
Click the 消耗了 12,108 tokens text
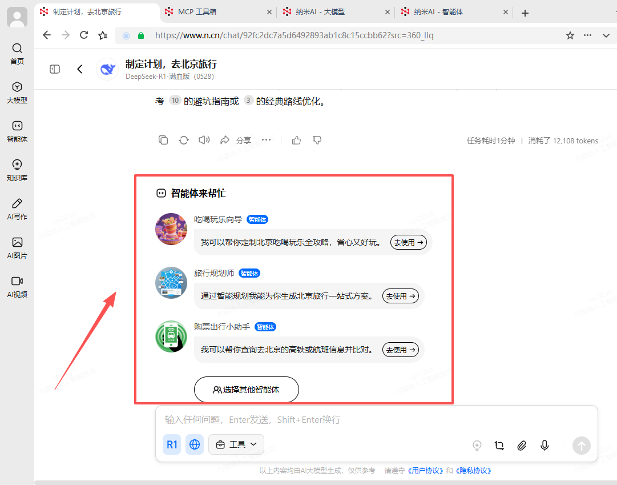click(563, 141)
